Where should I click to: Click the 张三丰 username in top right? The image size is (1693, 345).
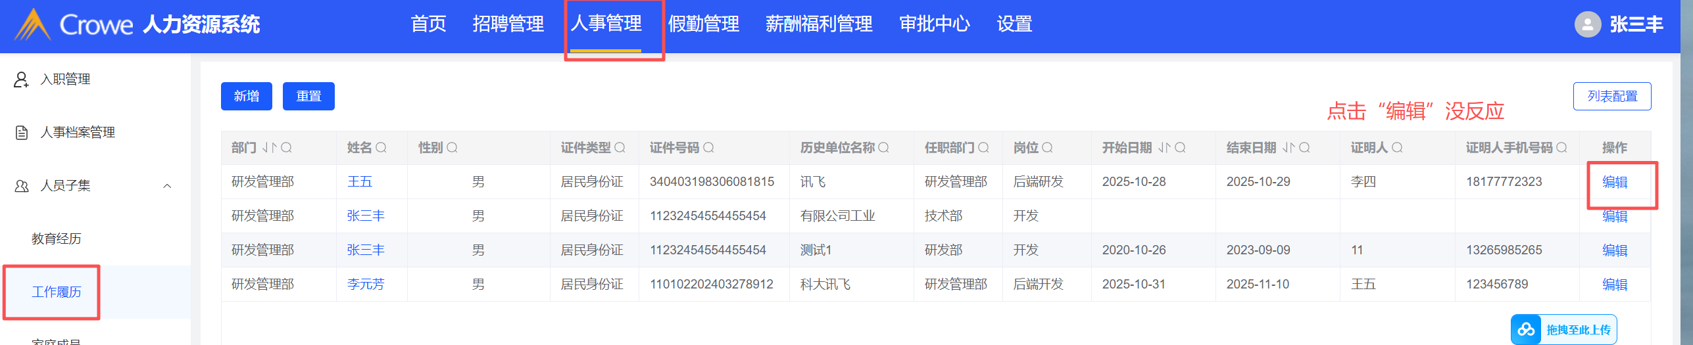tap(1636, 24)
